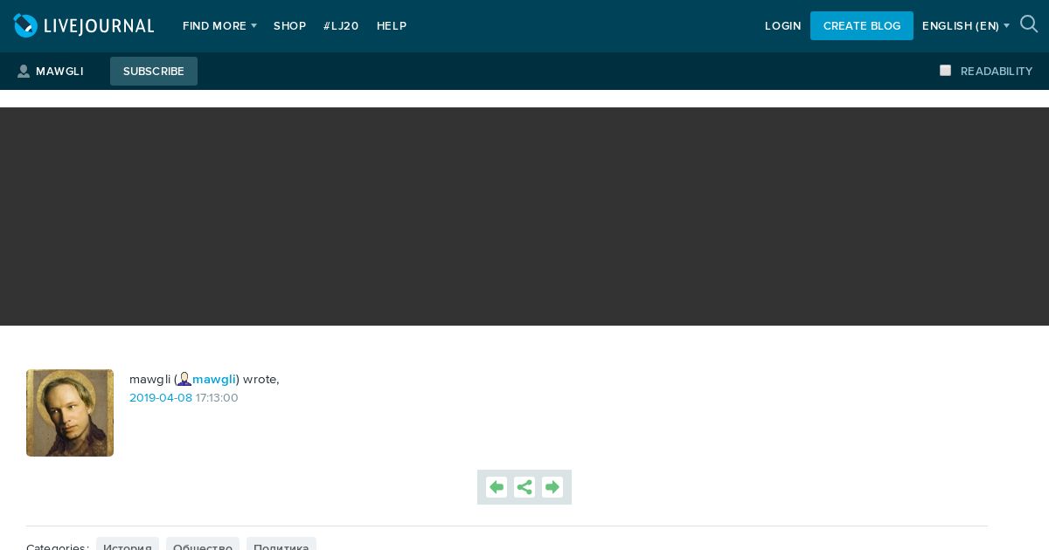
Task: Go to the previous entry with the left arrow
Action: point(497,487)
